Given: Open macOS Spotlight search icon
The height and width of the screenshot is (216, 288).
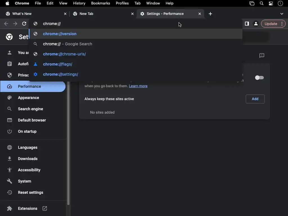Looking at the screenshot, I should (262, 3).
